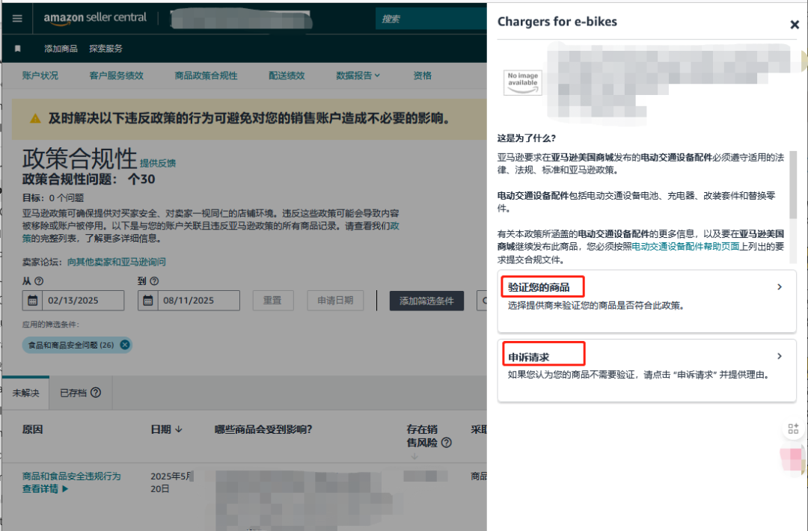Open the 配送绩效 tab

point(287,76)
